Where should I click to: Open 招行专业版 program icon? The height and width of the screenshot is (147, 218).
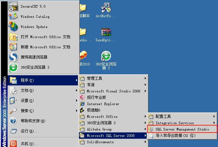coord(82,97)
